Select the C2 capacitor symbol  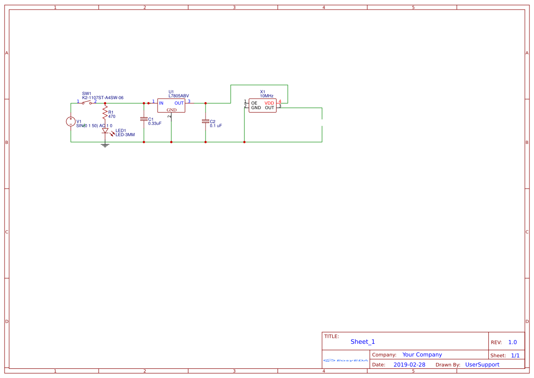point(205,121)
